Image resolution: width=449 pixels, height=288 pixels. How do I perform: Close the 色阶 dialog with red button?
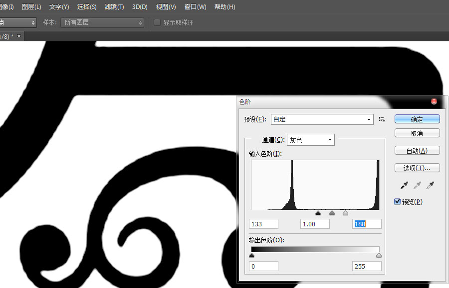[x=434, y=101]
